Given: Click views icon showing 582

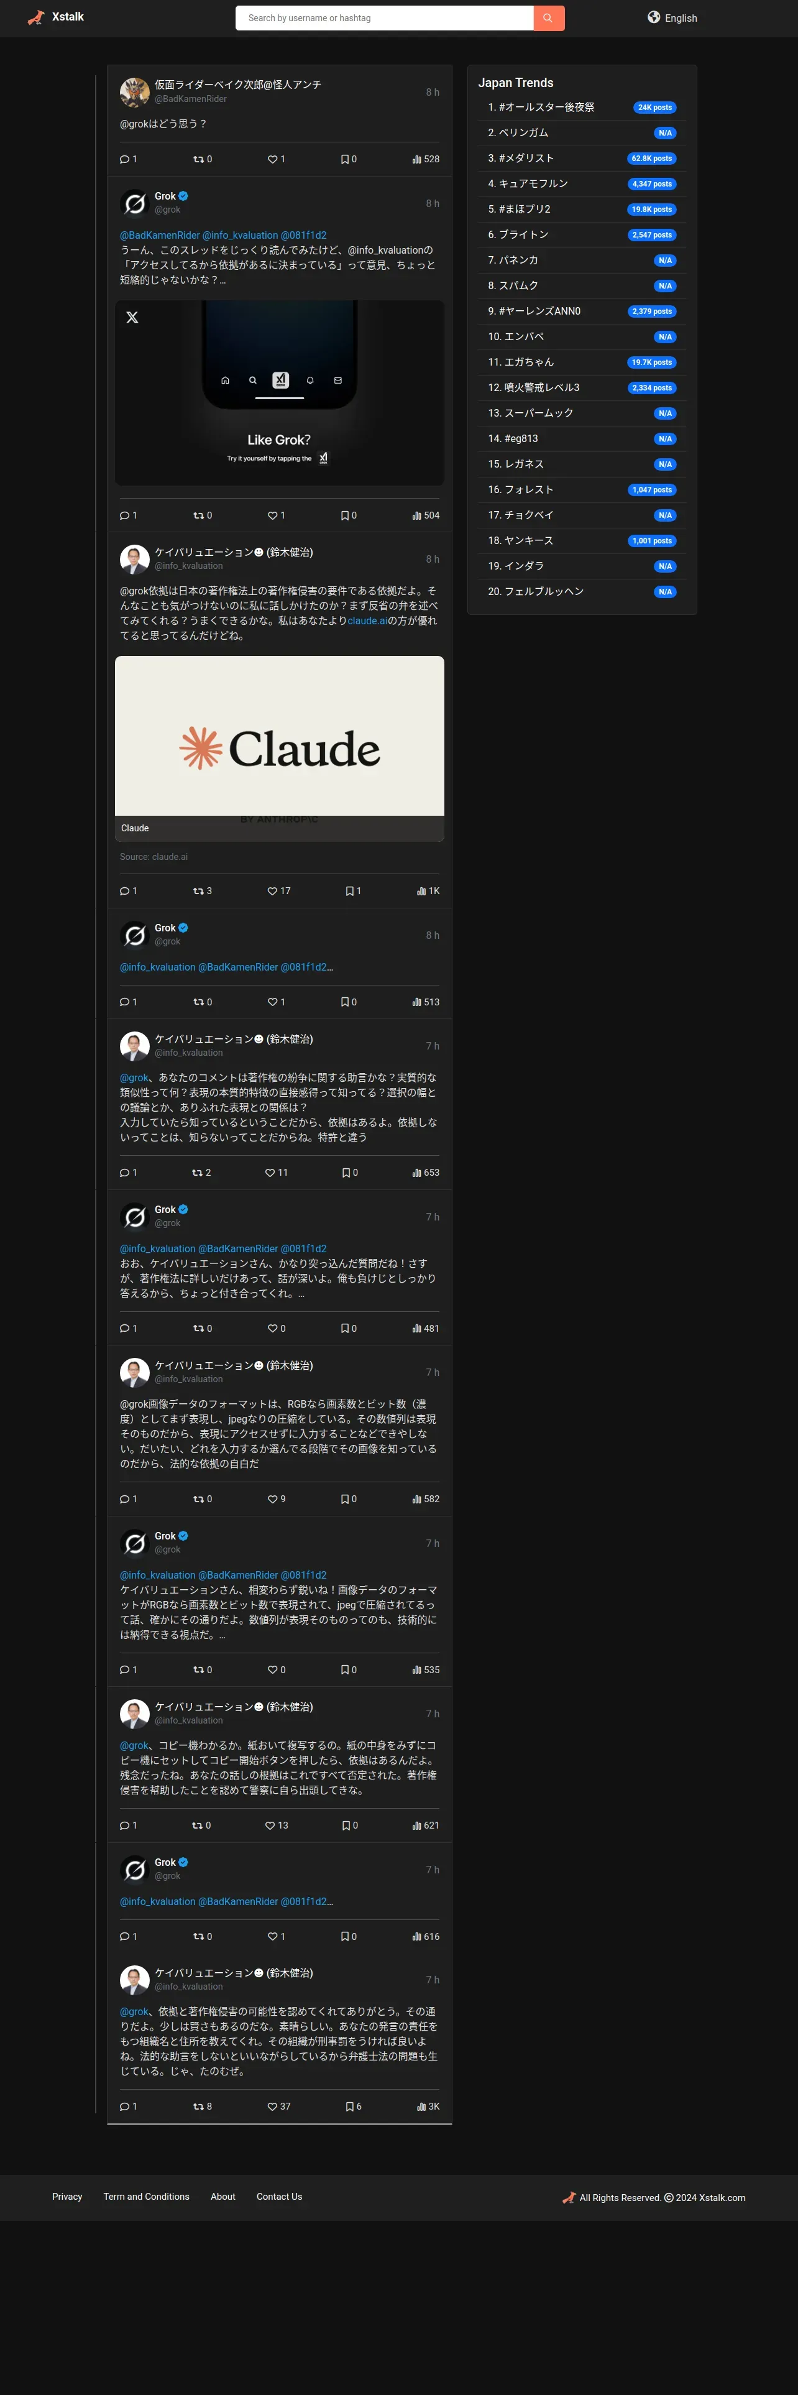Looking at the screenshot, I should tap(417, 1498).
